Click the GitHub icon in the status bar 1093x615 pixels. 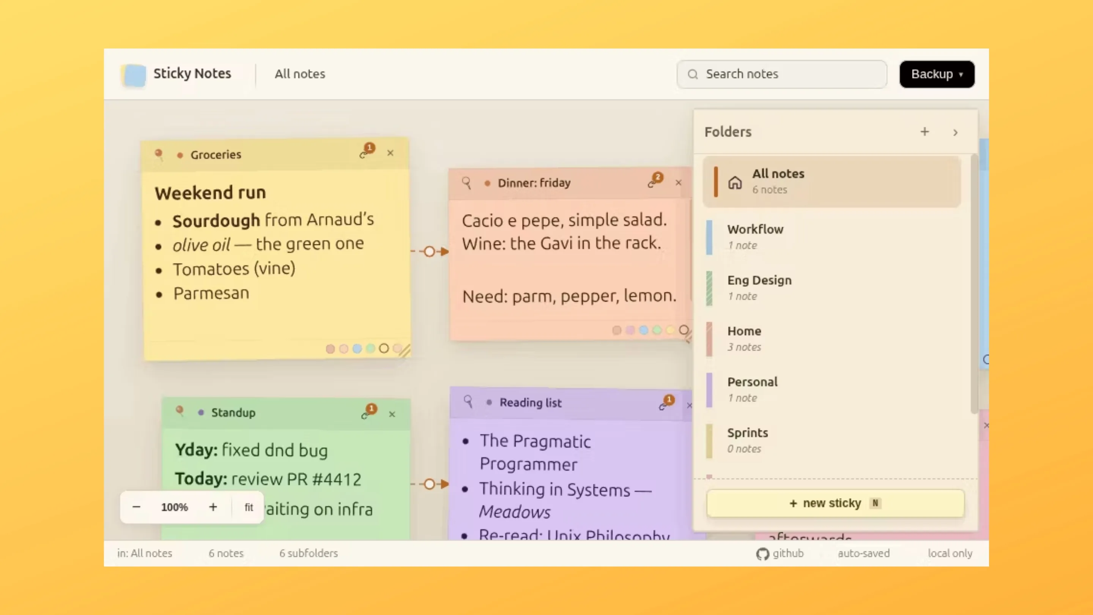pos(762,553)
